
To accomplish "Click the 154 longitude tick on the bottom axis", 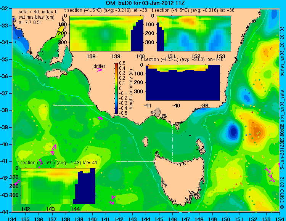I will coord(280,219).
